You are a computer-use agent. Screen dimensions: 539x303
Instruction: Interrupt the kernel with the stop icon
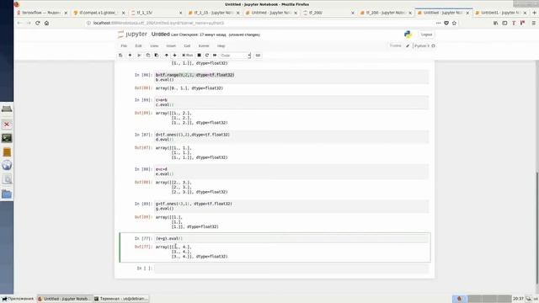[x=199, y=56]
